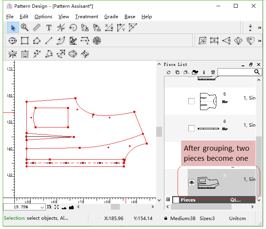
Task: Open piece info icon in Piece List
Action: (x=204, y=72)
